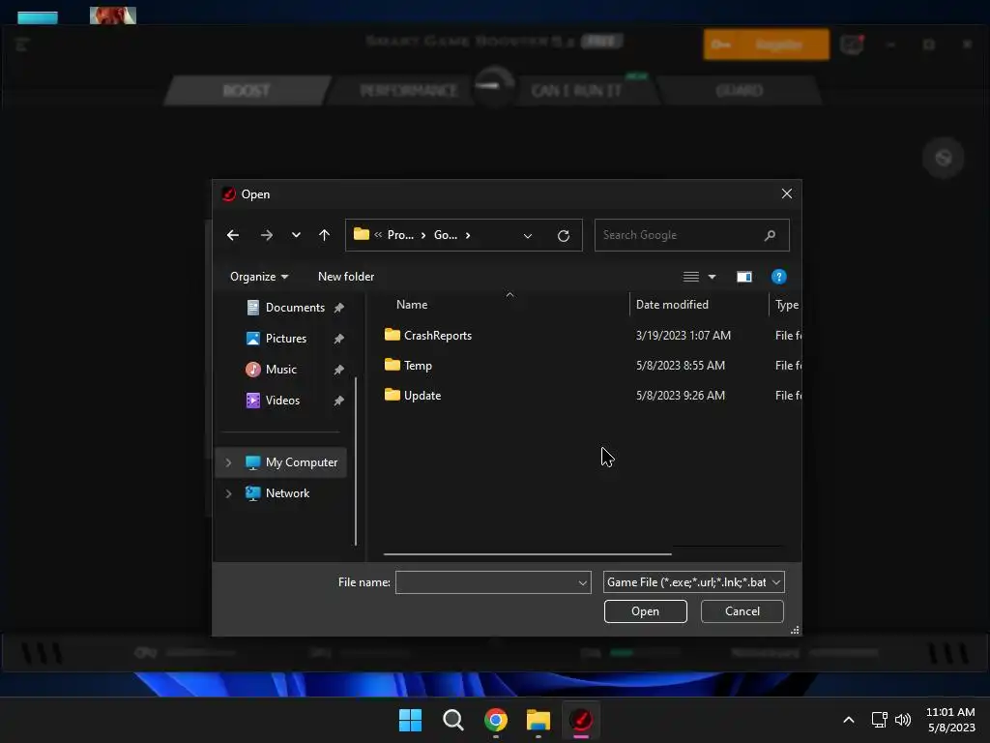This screenshot has height=743, width=990.
Task: Click date 3/19/2023 1:07 AM
Action: [684, 336]
